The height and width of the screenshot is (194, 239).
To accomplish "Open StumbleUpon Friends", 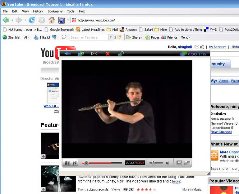I will pos(169,37).
